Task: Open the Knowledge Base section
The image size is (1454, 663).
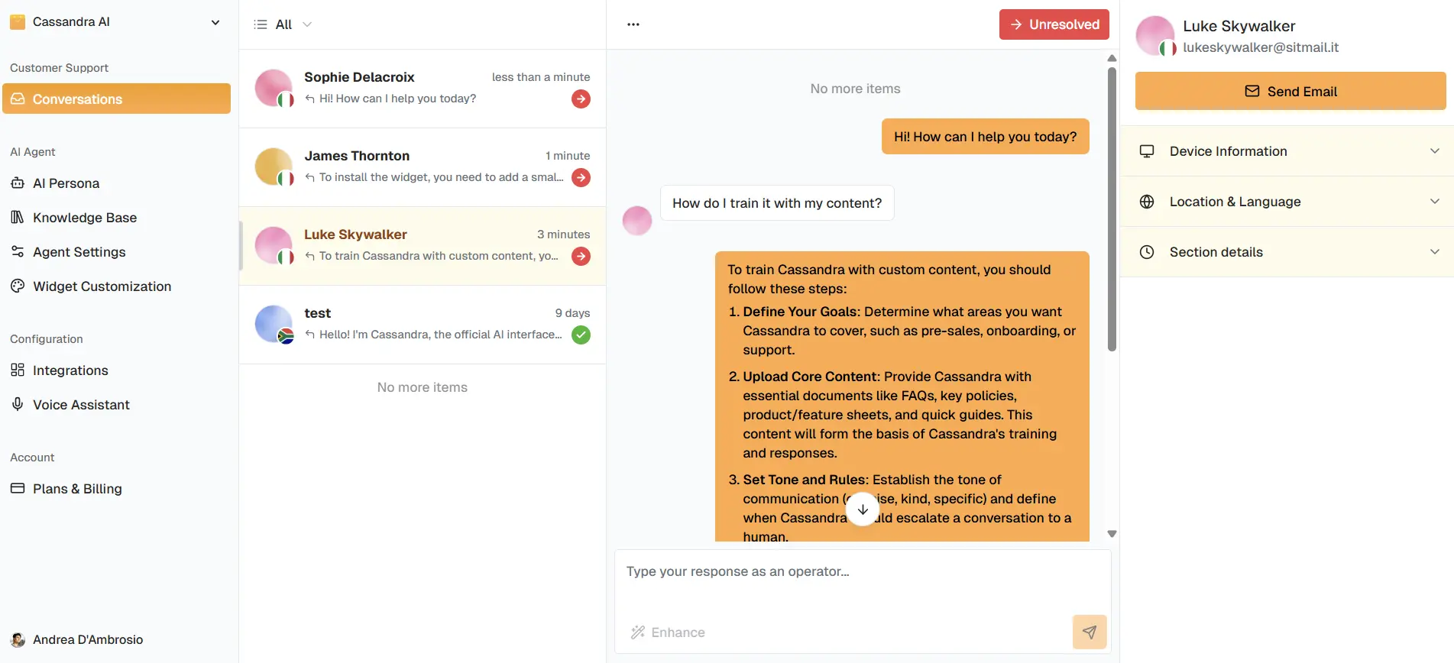Action: coord(116,218)
